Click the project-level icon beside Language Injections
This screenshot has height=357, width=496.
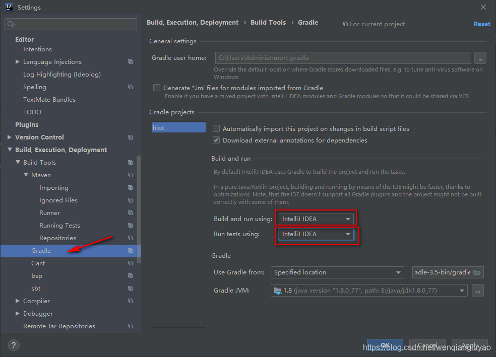click(x=131, y=61)
